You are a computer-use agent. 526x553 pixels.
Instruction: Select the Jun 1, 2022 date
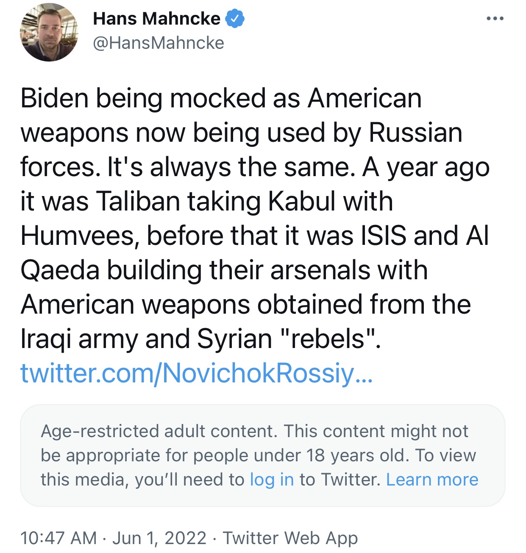[x=159, y=538]
